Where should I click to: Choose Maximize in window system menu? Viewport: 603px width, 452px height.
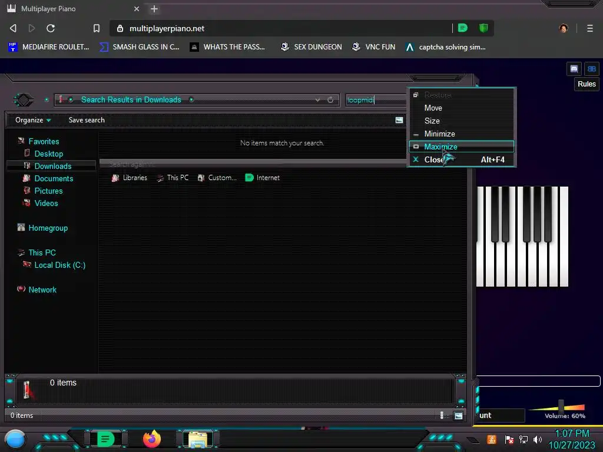coord(462,147)
